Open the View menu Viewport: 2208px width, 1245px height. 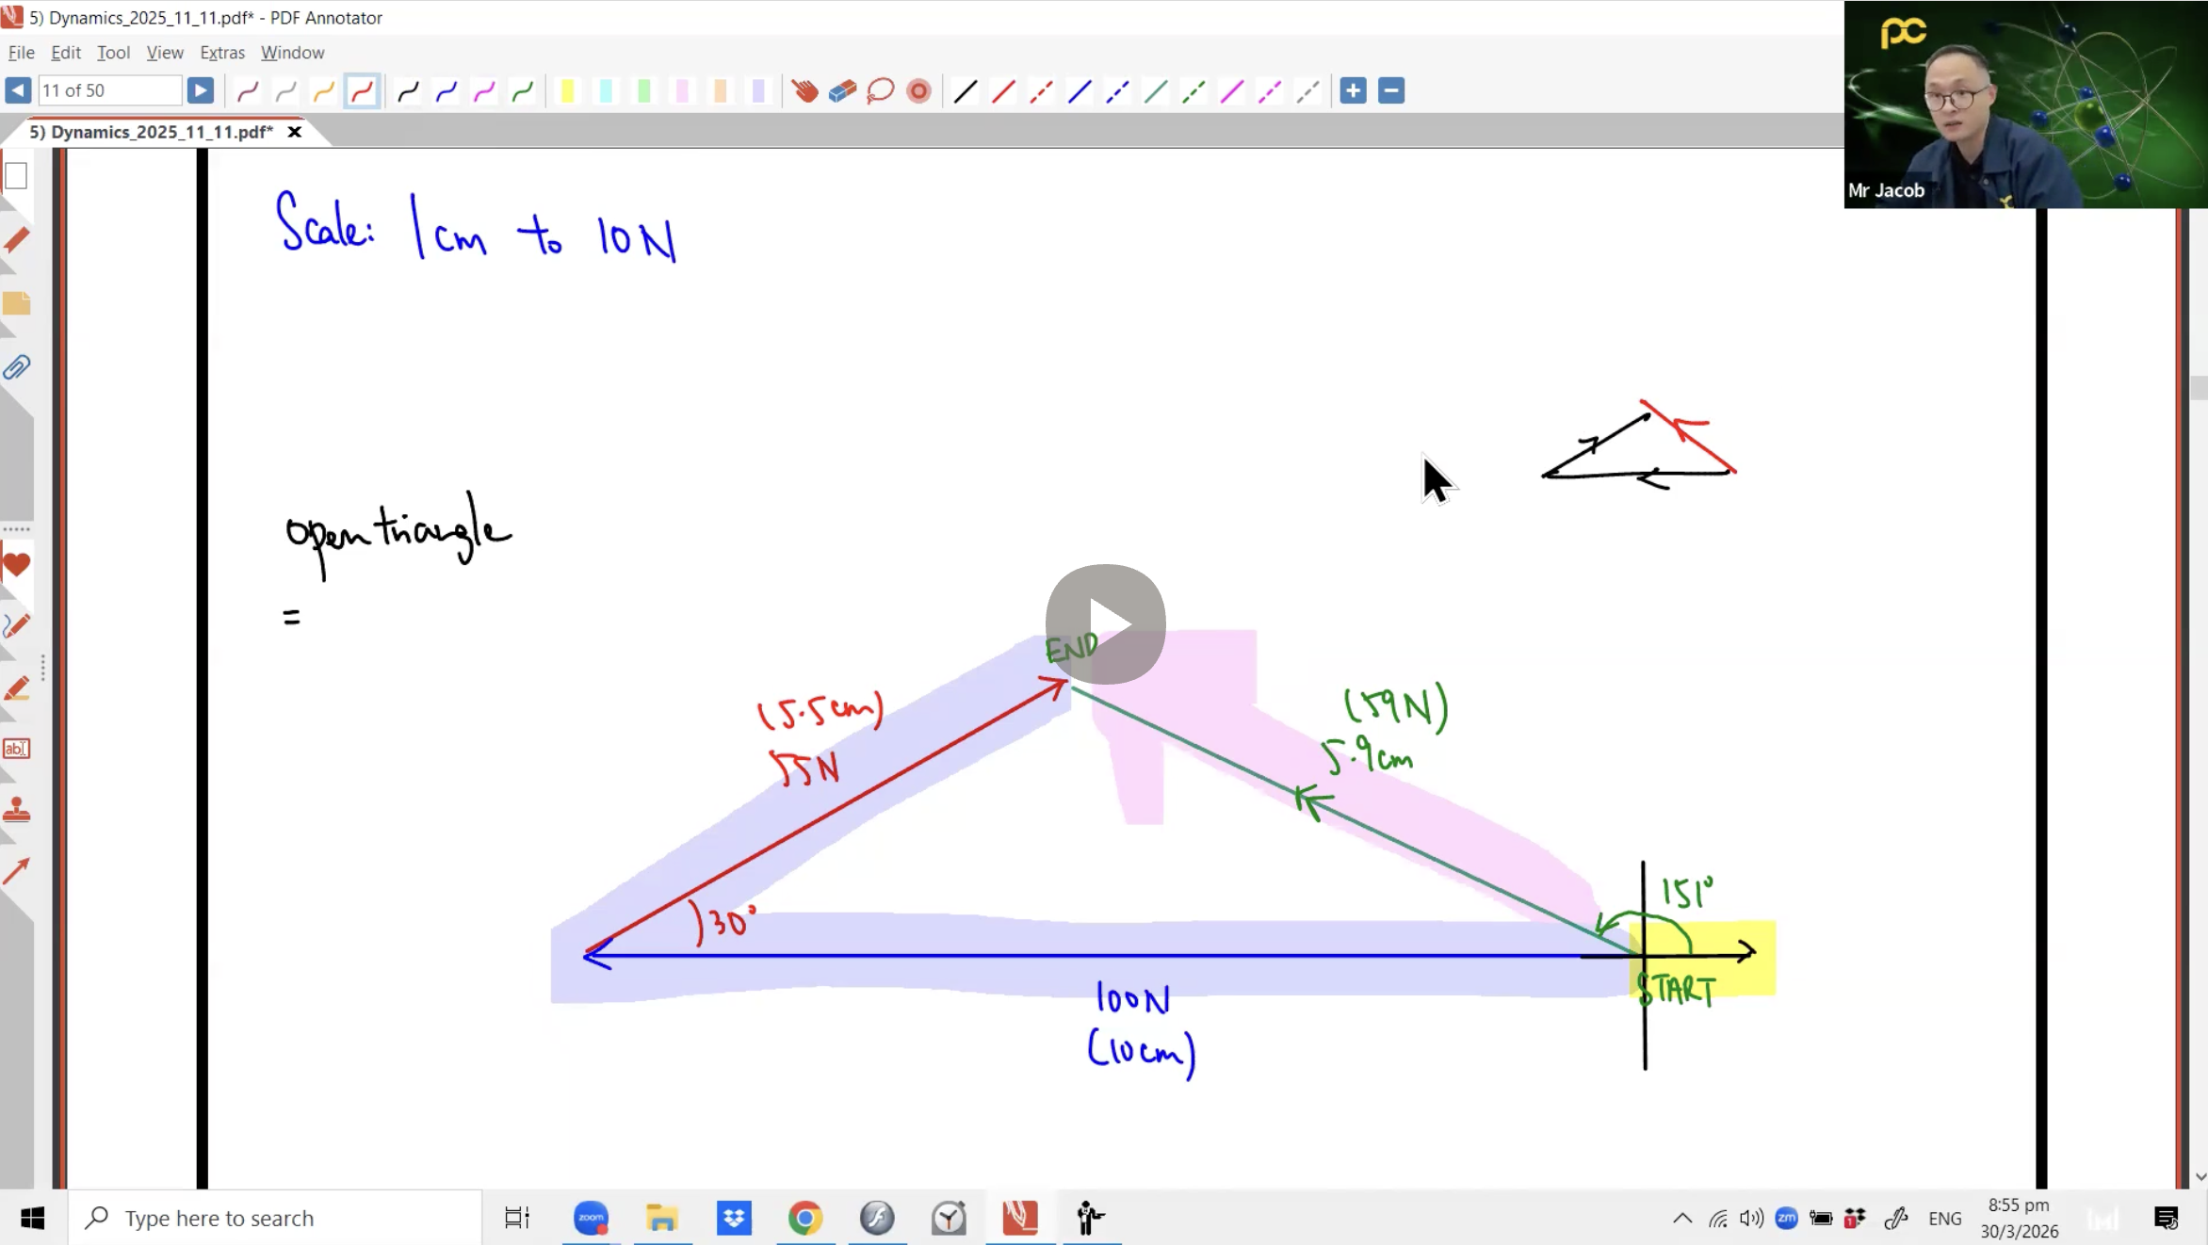(x=165, y=53)
